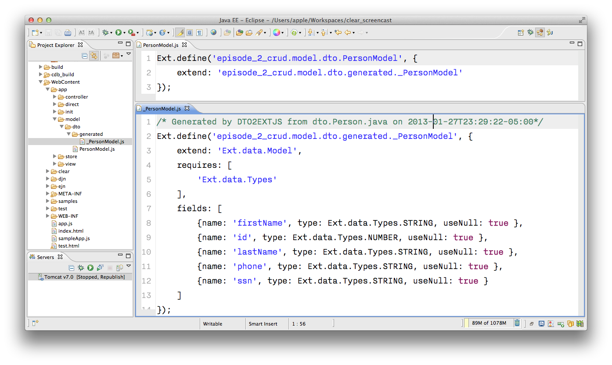Click the Open Perspective icon
Screen dimensions: 612x365
point(521,32)
